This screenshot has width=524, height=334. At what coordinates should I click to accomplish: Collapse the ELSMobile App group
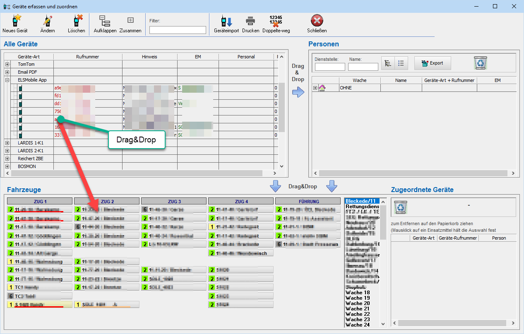point(7,80)
